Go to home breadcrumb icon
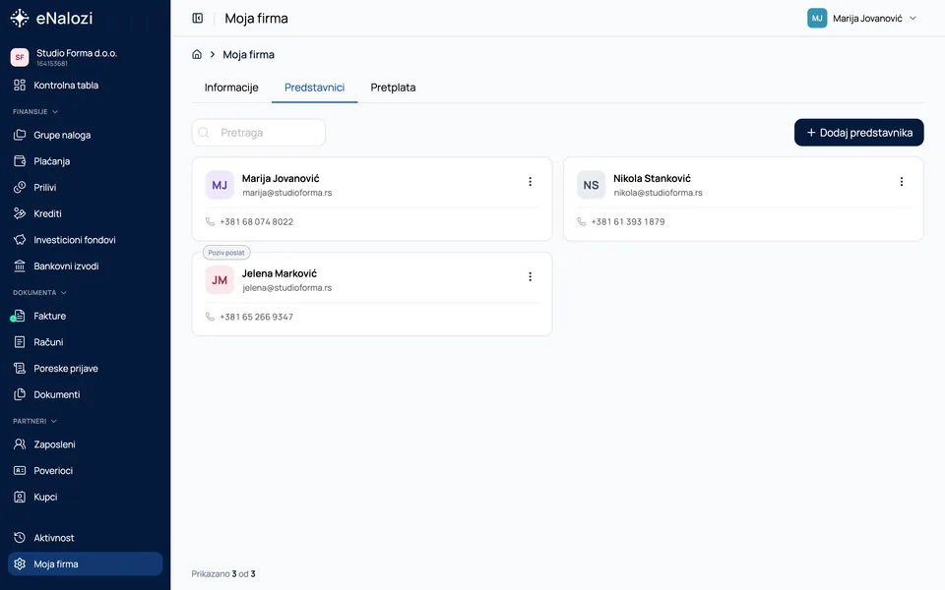Screen dimensions: 945x590 point(197,54)
